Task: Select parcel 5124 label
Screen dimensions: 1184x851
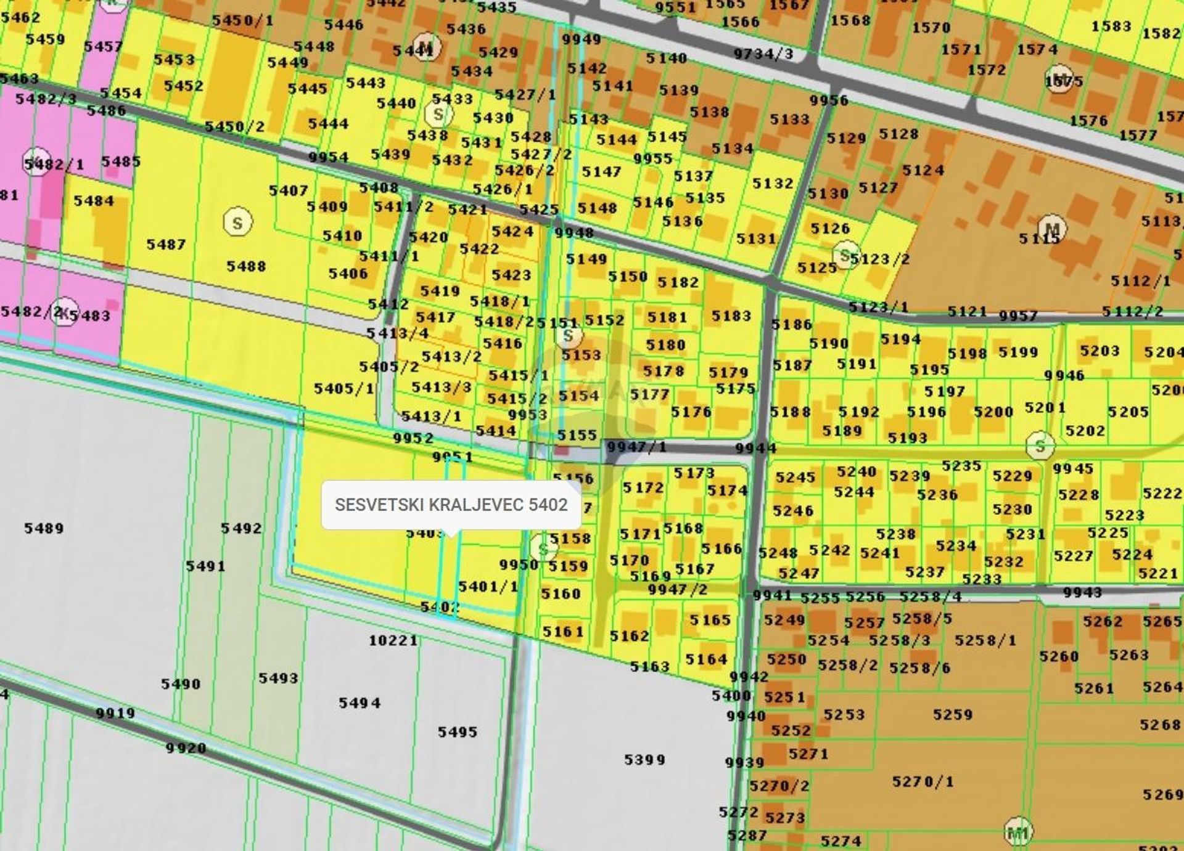Action: [x=923, y=169]
